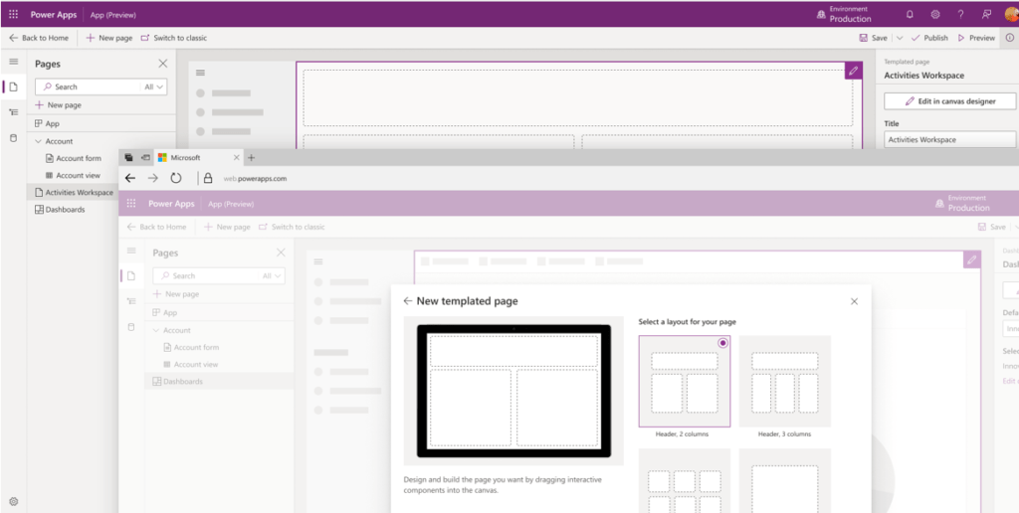Viewport: 1019px width, 513px height.
Task: Open the Data icon in left rail
Action: click(x=13, y=138)
